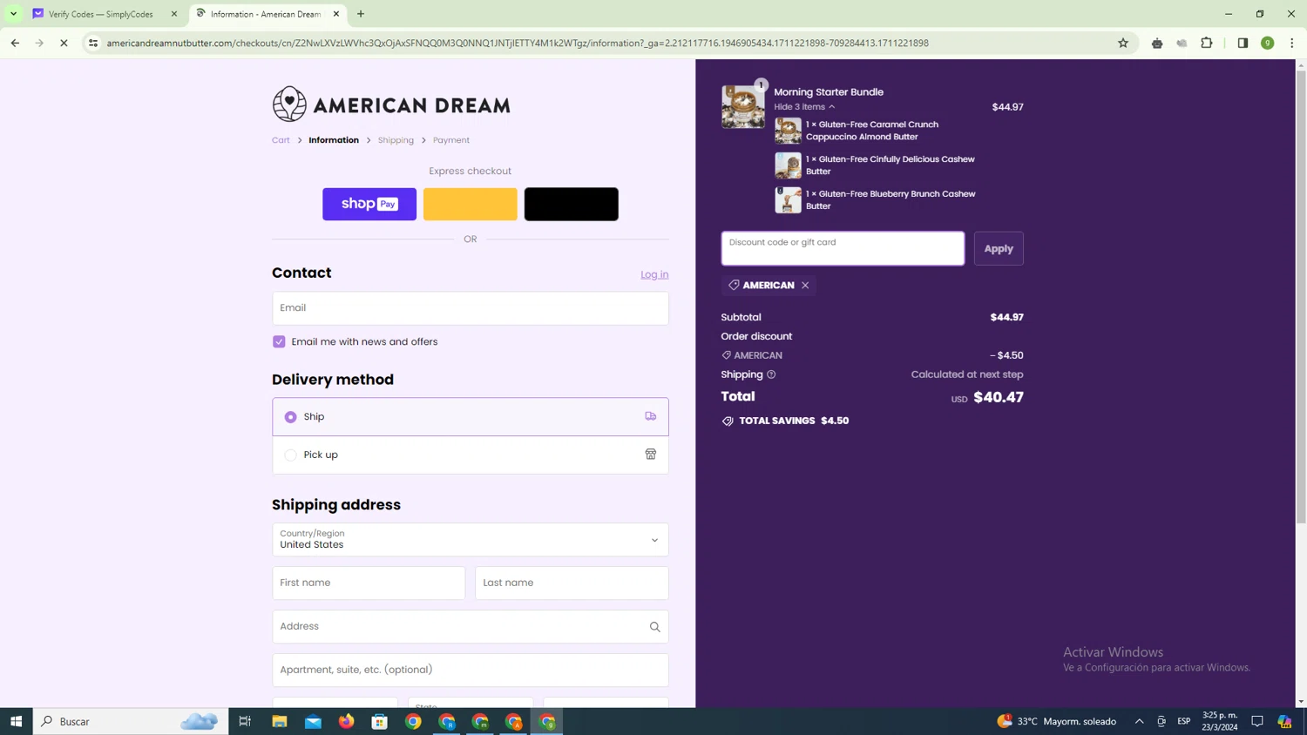Image resolution: width=1307 pixels, height=735 pixels.
Task: Click the yellow express checkout button
Action: pyautogui.click(x=471, y=204)
